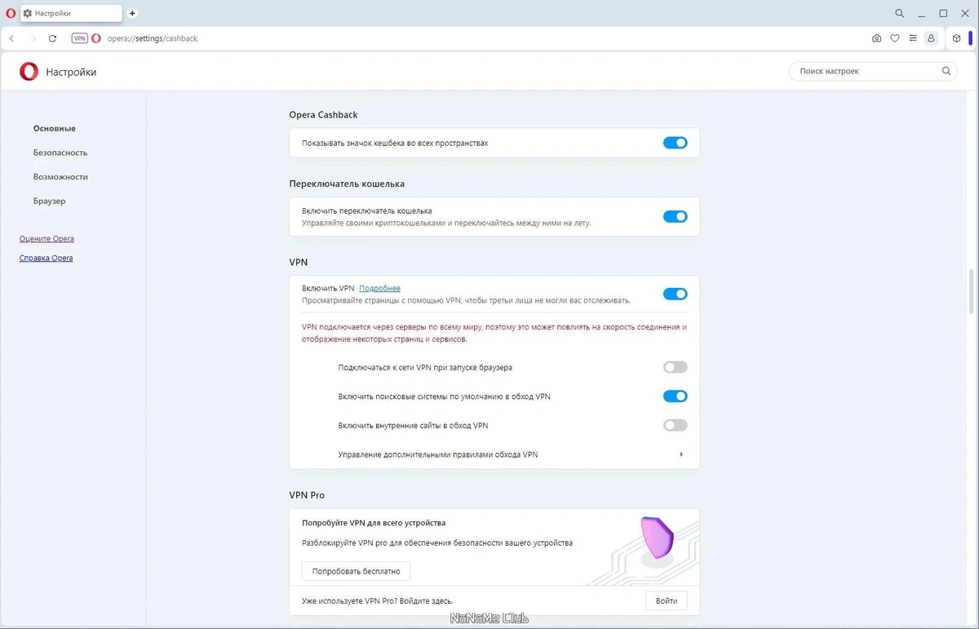Enable intranet sites bypass VPN toggle
Viewport: 979px width, 629px height.
676,425
